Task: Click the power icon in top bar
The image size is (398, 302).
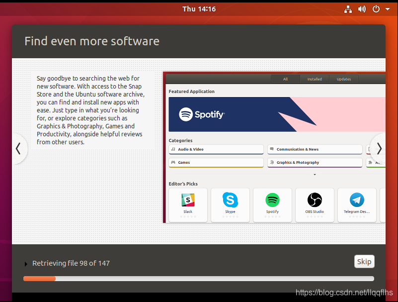Action: click(x=376, y=9)
